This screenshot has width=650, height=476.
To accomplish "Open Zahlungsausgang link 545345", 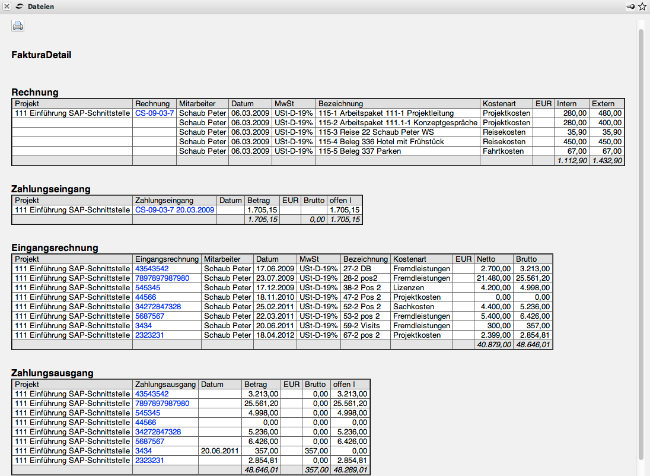I will 148,413.
